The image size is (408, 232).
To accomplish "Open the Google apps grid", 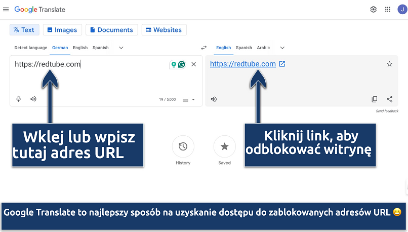I will pos(388,10).
